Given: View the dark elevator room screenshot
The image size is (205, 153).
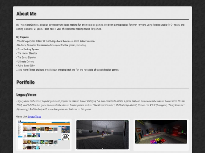Looking at the screenshot, I should pos(102,134).
